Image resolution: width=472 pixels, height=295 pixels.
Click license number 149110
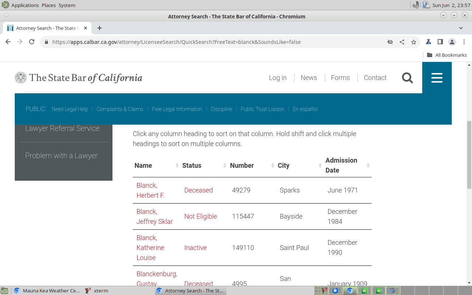coord(243,248)
